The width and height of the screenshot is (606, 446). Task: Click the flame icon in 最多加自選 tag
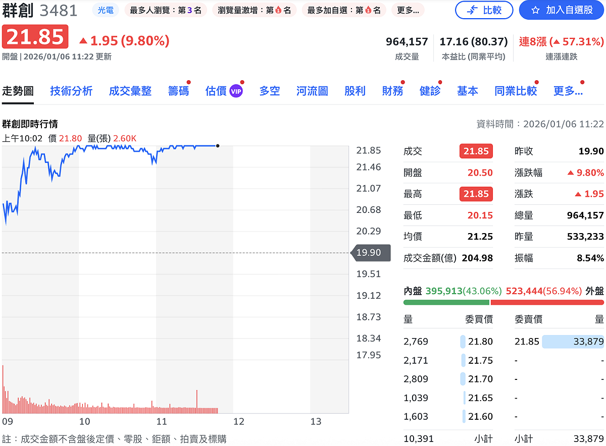point(368,10)
